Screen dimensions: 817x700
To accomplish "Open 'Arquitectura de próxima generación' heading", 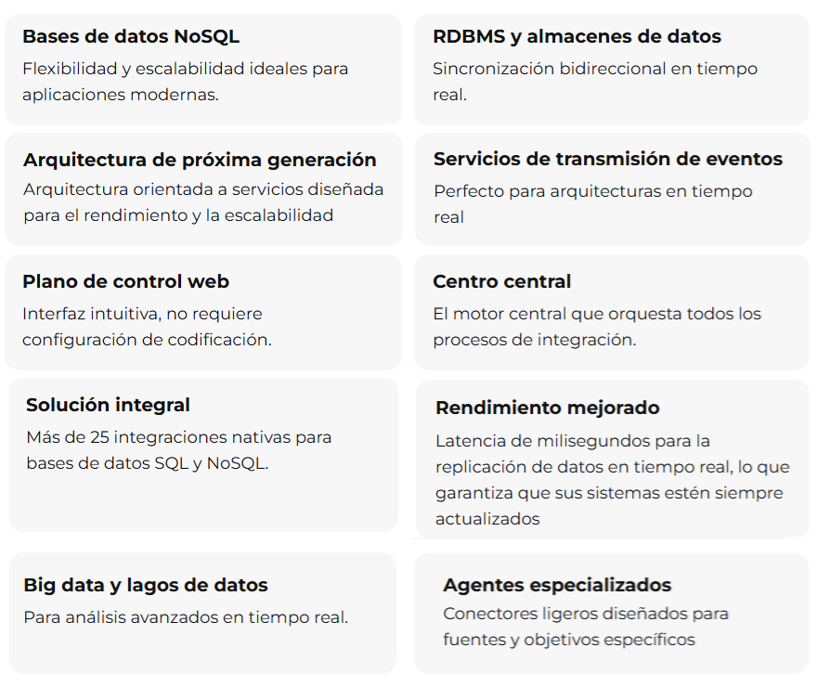I will pos(200,160).
